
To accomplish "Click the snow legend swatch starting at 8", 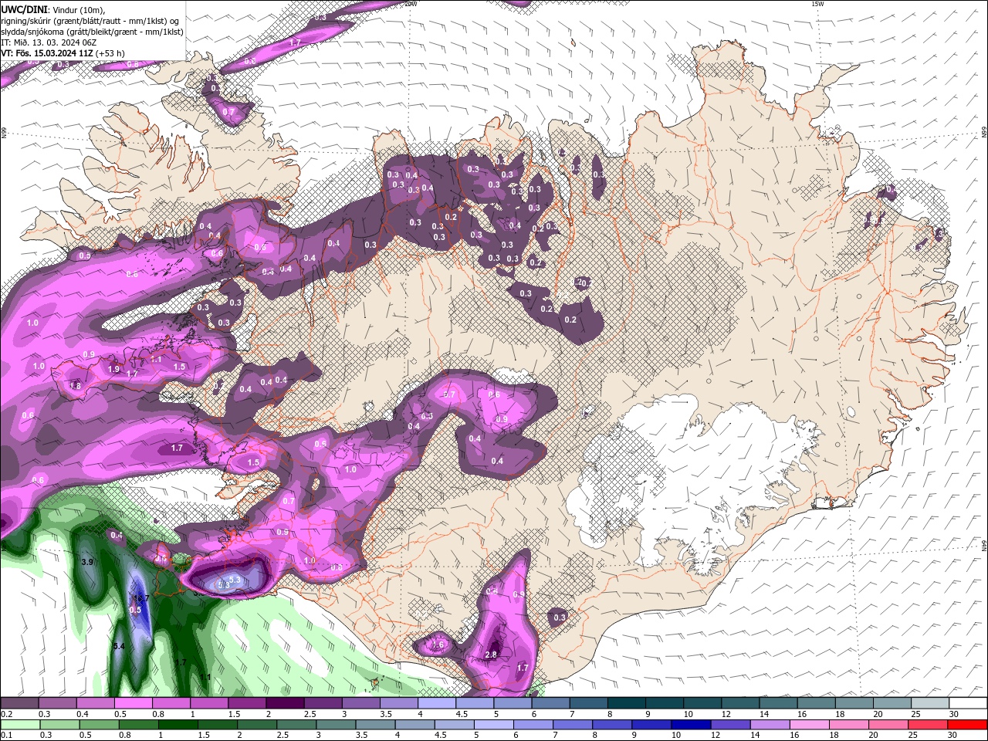I will 625,703.
